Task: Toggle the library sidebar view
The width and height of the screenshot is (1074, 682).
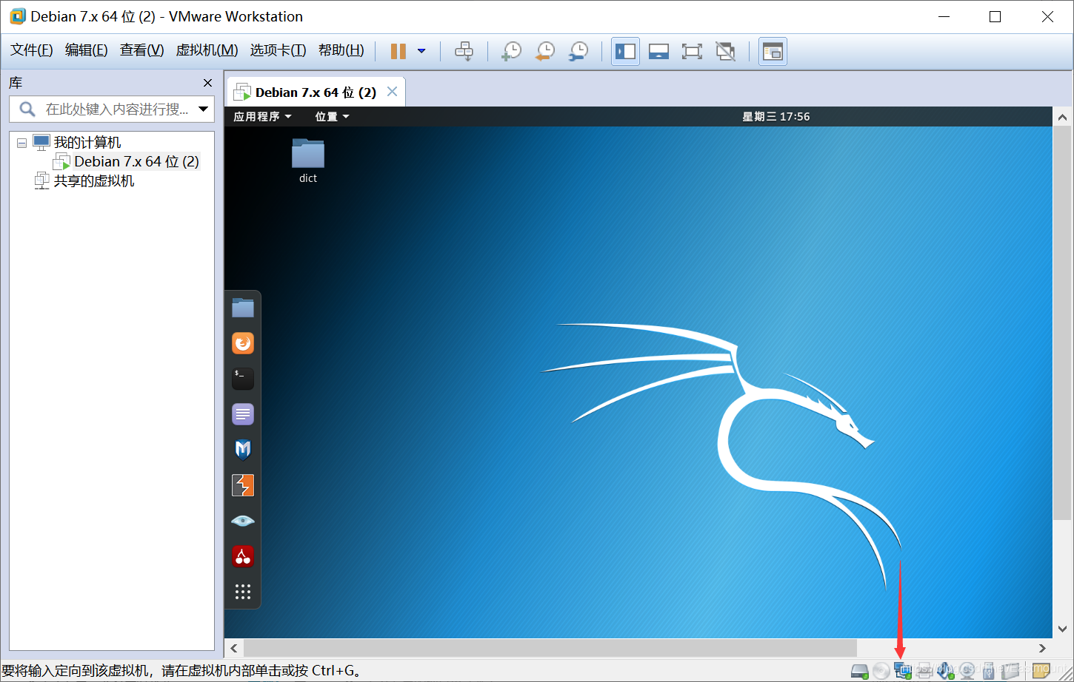Action: click(625, 51)
